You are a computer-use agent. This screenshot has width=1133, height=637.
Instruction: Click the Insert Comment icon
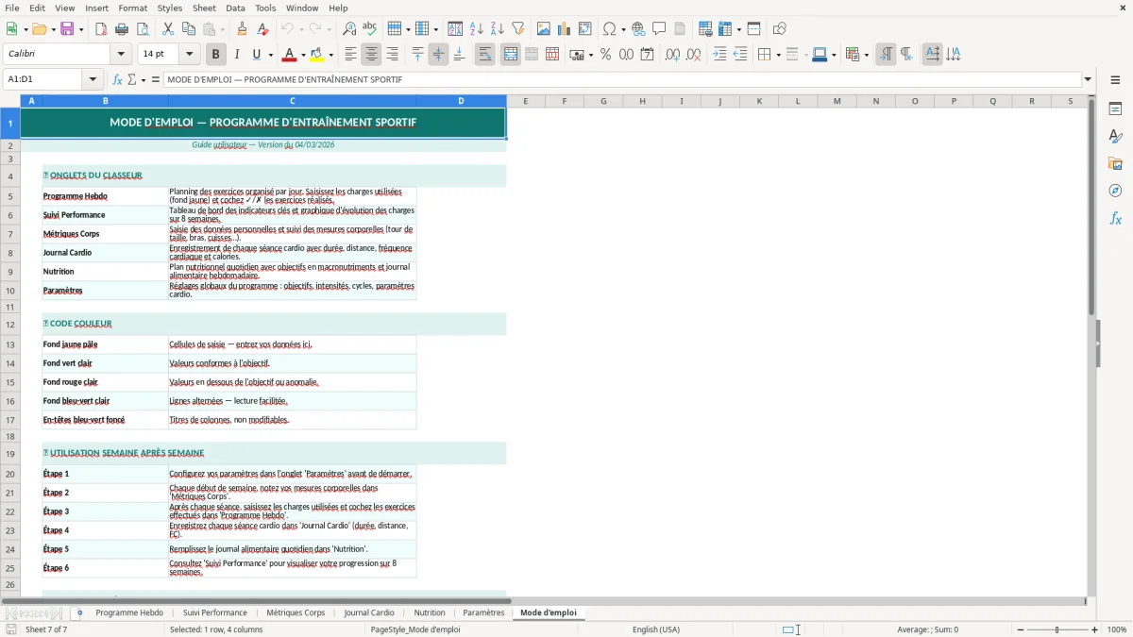click(x=659, y=29)
